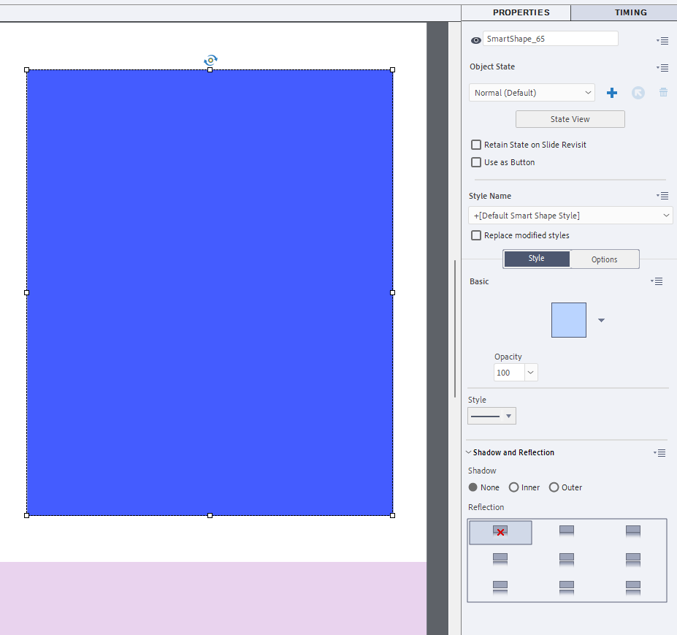Switch to the TIMING tab

tap(630, 12)
